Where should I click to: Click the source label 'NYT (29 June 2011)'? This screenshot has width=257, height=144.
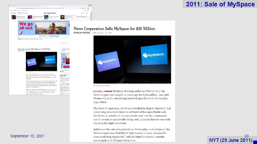[x=231, y=140]
